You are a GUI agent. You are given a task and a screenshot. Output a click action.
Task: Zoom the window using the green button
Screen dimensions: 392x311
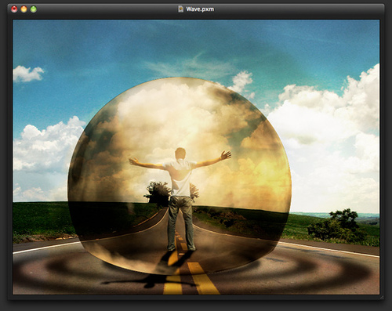click(34, 9)
